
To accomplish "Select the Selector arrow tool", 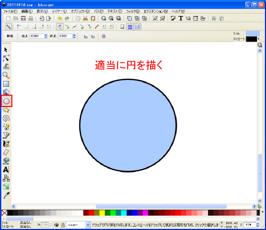I will pos(6,50).
